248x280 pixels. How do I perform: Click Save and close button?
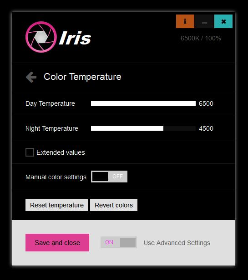[x=57, y=242]
